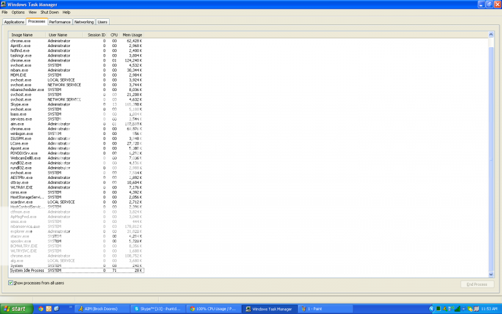Viewport: 502px width, 314px height.
Task: Launch Chrome from the Quick Launch bar
Action: (x=41, y=309)
